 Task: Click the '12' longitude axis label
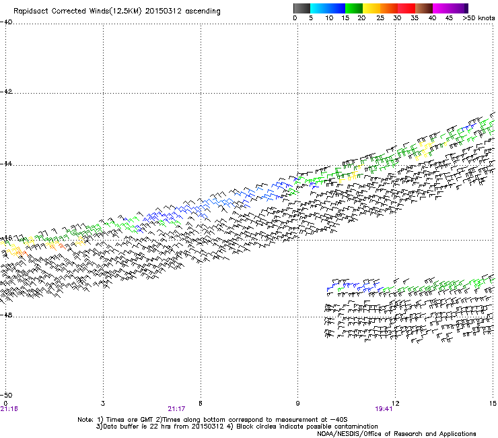pyautogui.click(x=396, y=403)
